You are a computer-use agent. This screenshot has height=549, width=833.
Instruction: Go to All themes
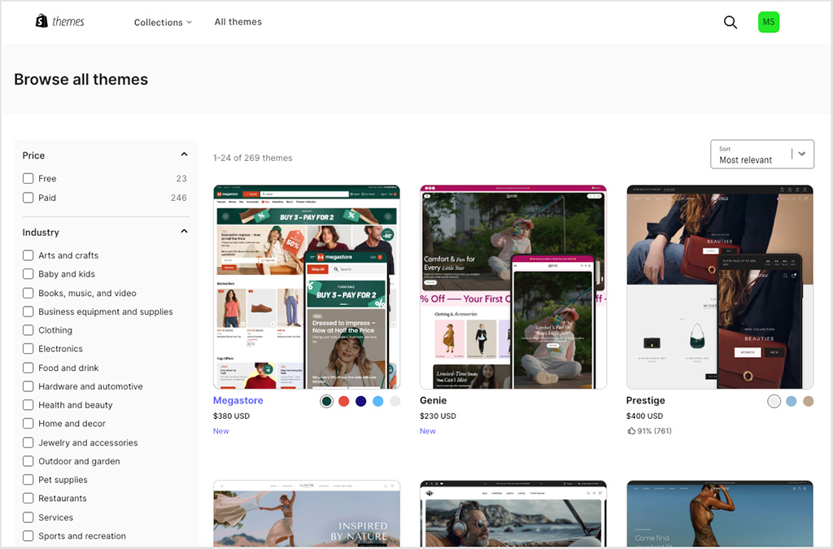click(238, 22)
